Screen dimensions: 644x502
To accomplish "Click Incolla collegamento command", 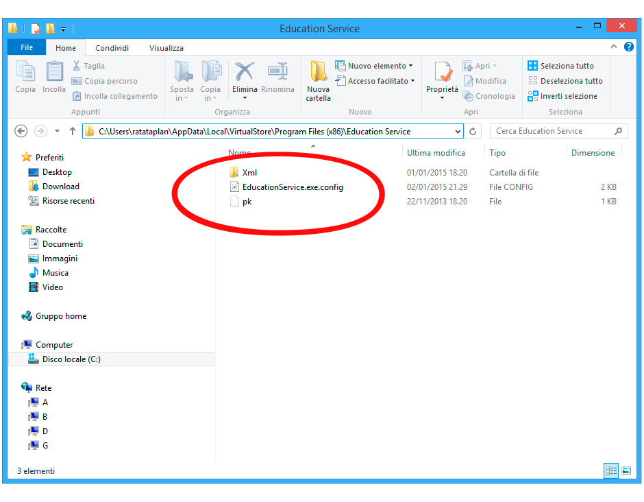I will click(115, 96).
